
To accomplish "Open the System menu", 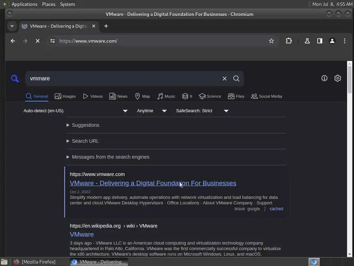I will pyautogui.click(x=67, y=4).
